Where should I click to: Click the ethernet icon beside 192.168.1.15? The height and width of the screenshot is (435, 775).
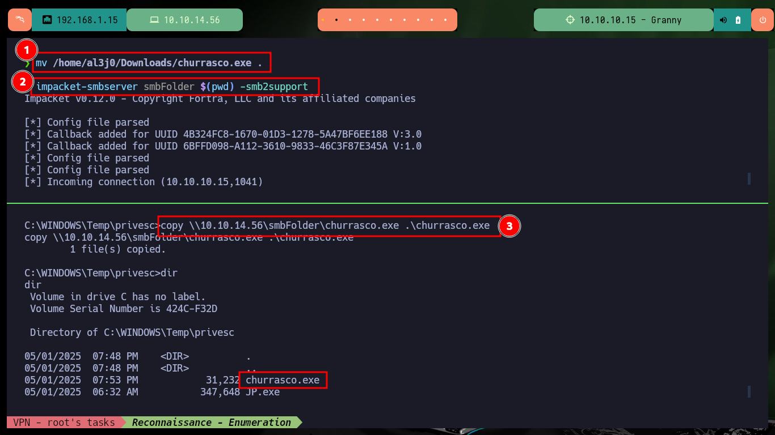click(47, 20)
